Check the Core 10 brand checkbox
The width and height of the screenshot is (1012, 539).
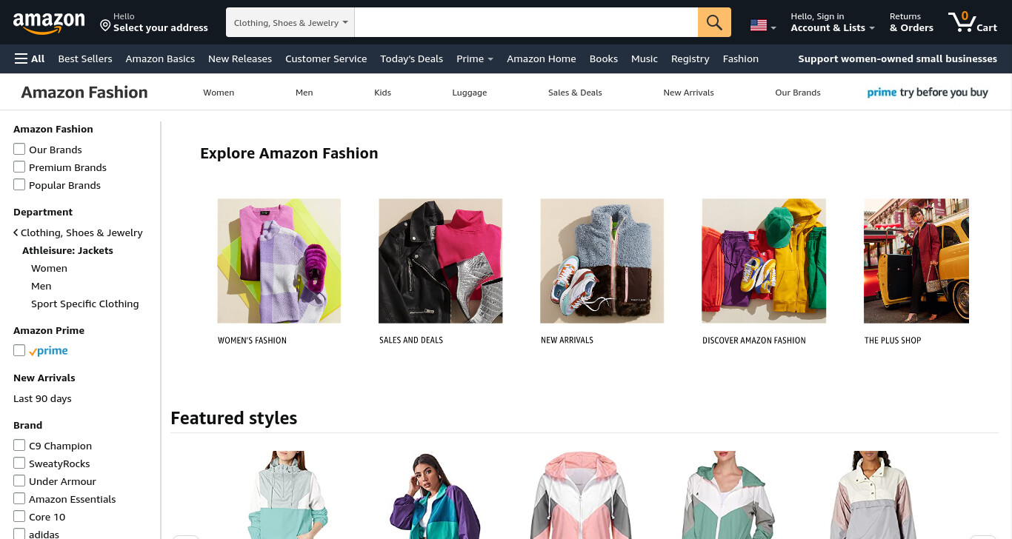click(x=19, y=516)
